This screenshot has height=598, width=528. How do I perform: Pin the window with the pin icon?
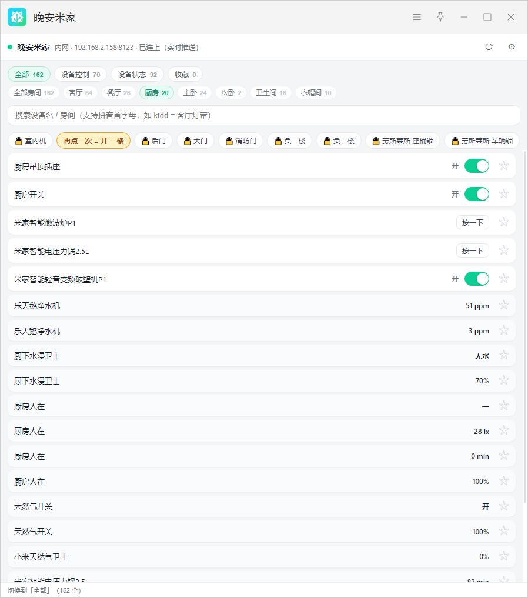tap(440, 17)
